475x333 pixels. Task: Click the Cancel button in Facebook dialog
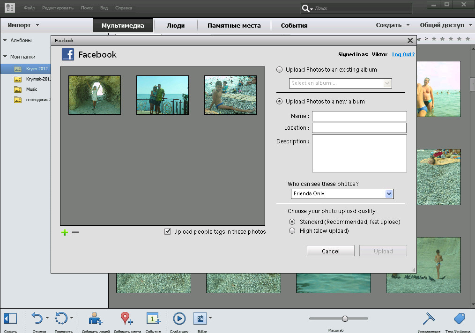330,251
